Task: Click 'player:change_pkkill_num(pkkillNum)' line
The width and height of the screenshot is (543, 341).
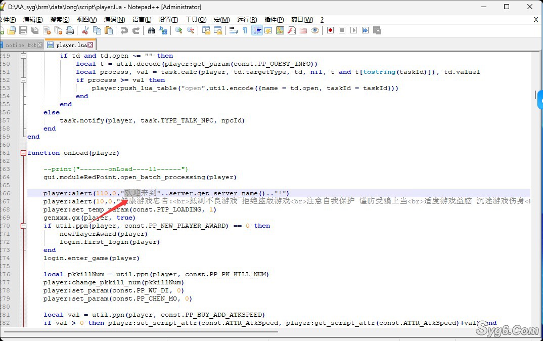Action: coord(114,282)
